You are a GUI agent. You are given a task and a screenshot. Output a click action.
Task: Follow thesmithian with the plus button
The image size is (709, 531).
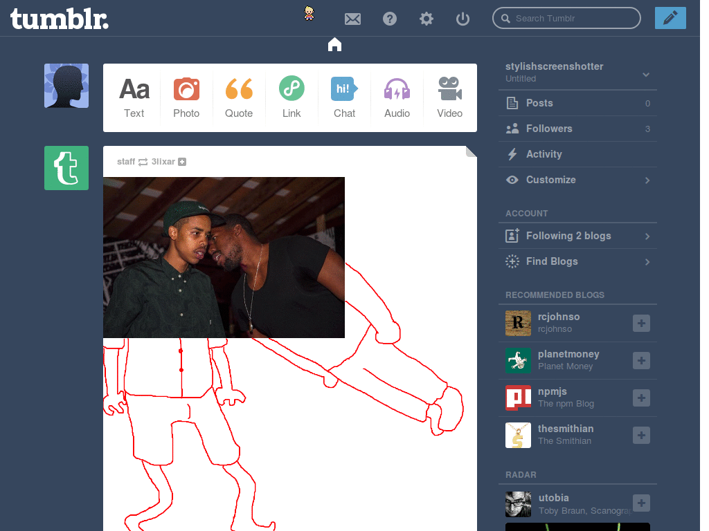pos(641,436)
